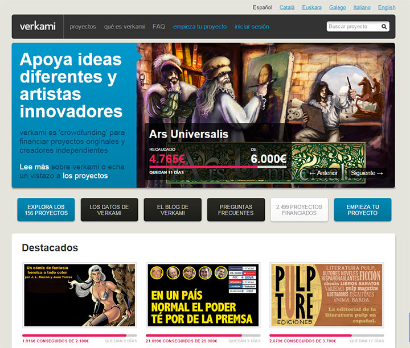Open the proyectos menu item
Image resolution: width=410 pixels, height=348 pixels.
tap(83, 27)
